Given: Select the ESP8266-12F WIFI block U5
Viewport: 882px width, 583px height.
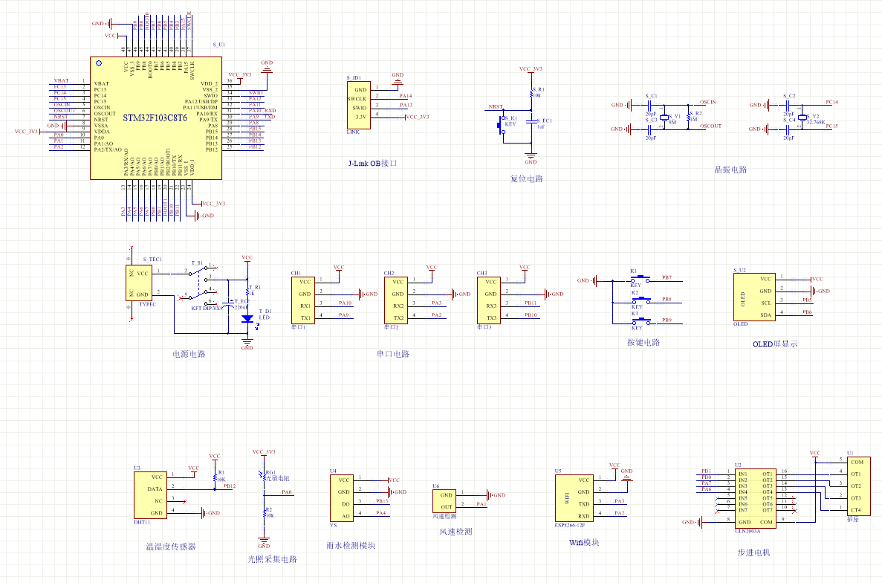Looking at the screenshot, I should click(x=574, y=498).
